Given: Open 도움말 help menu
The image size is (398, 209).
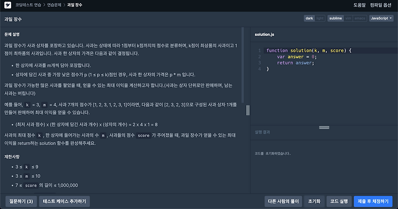Looking at the screenshot, I should click(x=359, y=5).
